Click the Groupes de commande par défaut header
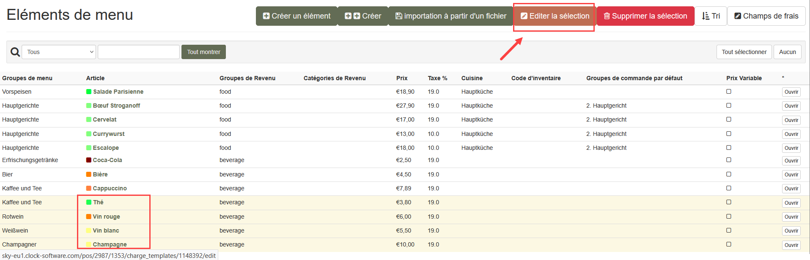The height and width of the screenshot is (260, 810). click(634, 78)
